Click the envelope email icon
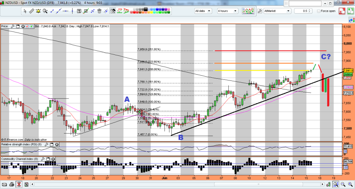The width and height of the screenshot is (355, 189). [4, 184]
